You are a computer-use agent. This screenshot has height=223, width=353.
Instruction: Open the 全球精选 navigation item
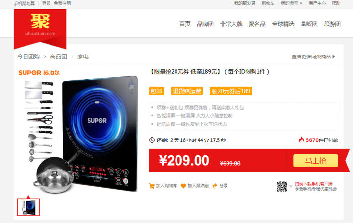pos(283,24)
